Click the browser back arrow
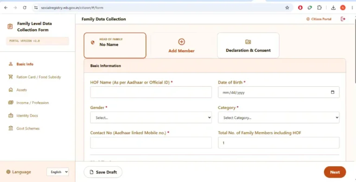Viewport: 356px width, 182px height. 6,8
